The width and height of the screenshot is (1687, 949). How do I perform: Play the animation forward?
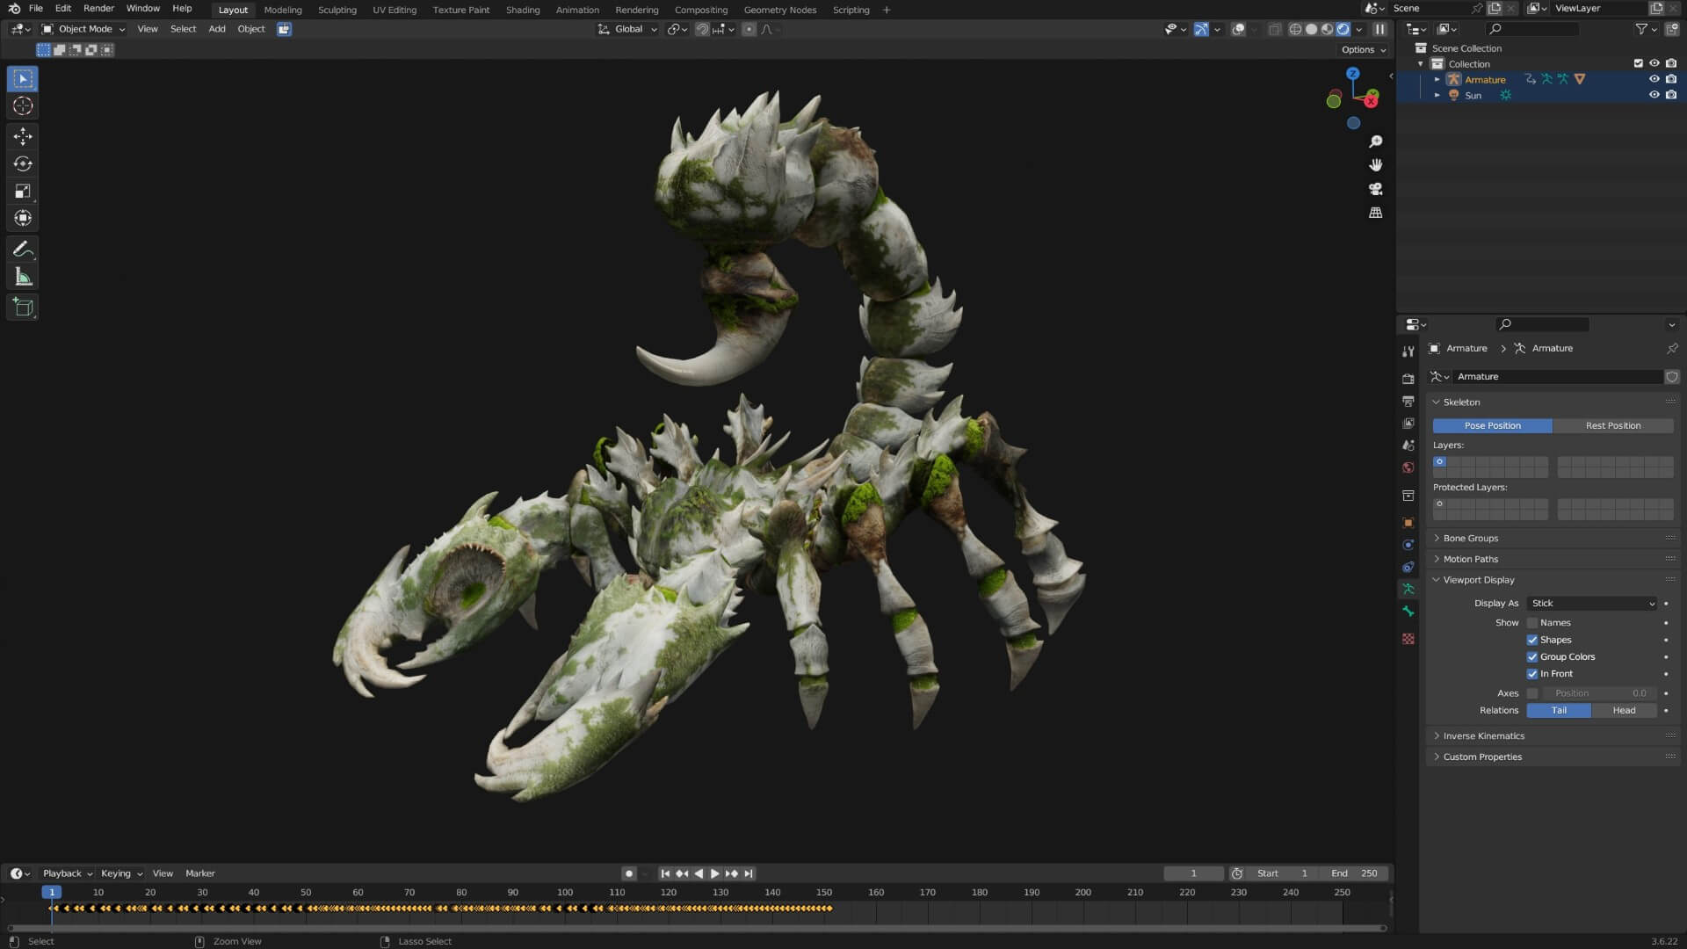pos(714,873)
